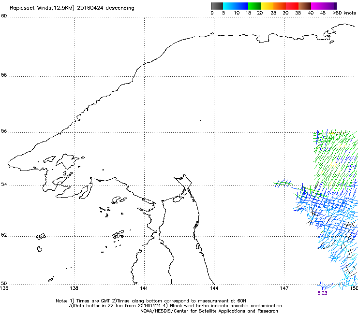The image size is (358, 314).
Task: Click the longitude label '141'
Action: tap(144, 288)
